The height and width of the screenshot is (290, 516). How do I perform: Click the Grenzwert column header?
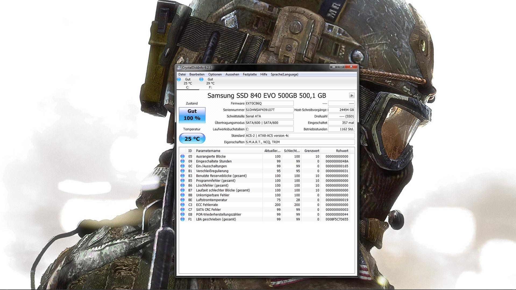point(311,151)
